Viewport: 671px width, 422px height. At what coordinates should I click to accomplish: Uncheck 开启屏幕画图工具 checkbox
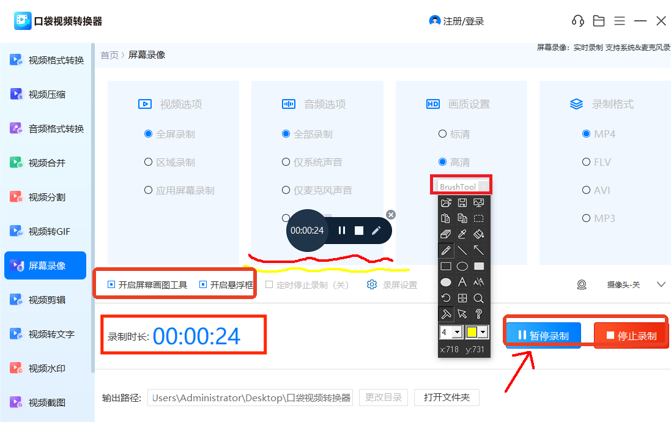(111, 284)
